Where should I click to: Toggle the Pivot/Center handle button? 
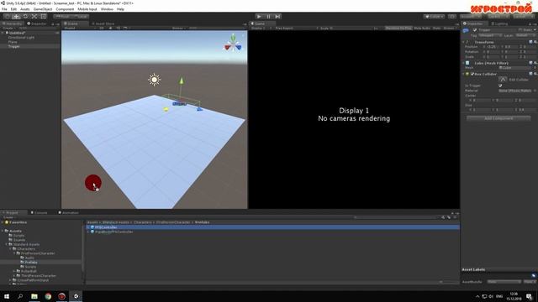pyautogui.click(x=61, y=17)
